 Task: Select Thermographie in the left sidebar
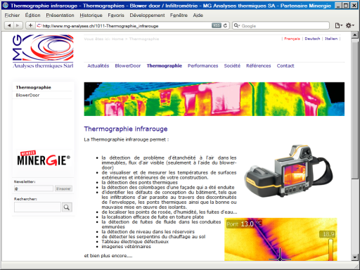coord(34,87)
